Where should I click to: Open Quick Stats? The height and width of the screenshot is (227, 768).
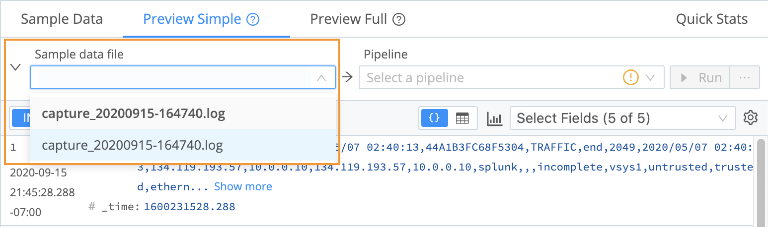(712, 19)
